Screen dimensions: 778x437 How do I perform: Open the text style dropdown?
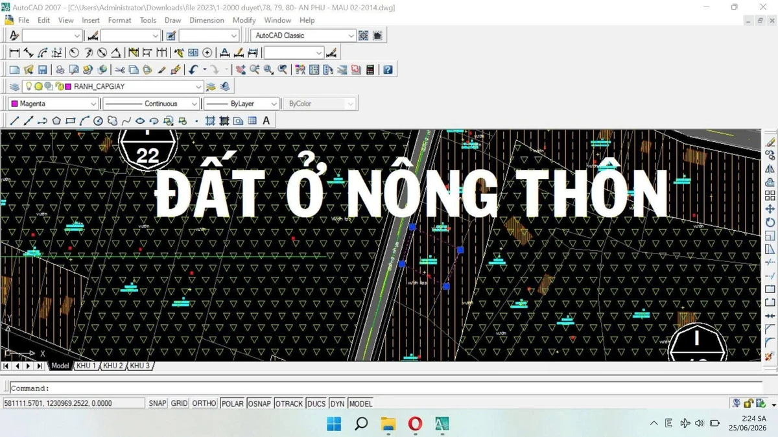52,36
